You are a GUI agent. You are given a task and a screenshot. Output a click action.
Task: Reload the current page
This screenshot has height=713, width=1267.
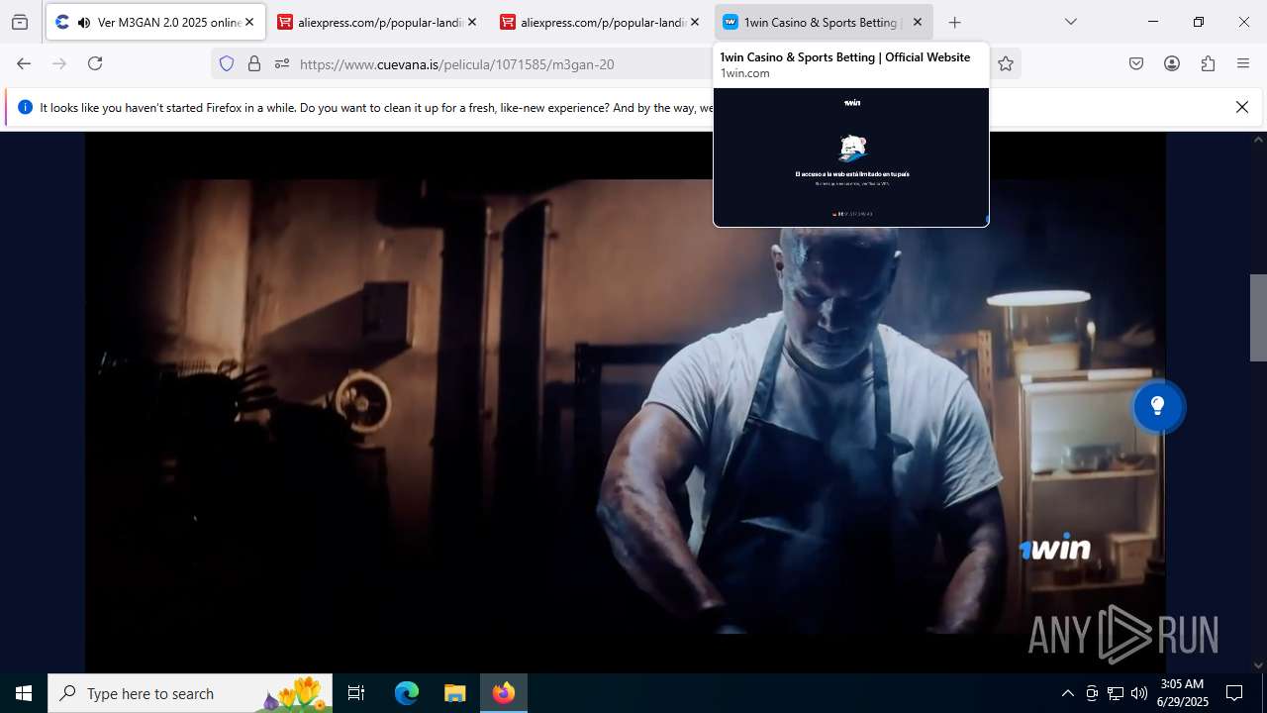point(95,63)
